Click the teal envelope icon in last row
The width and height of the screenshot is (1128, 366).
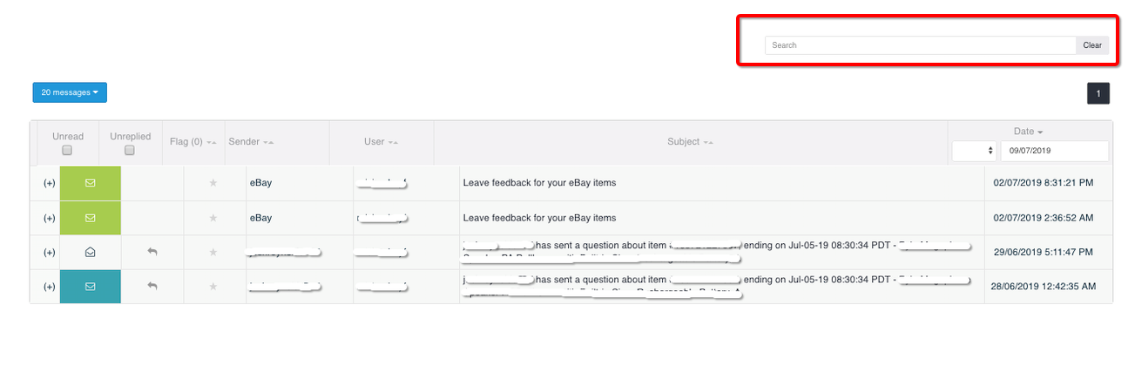(x=90, y=286)
